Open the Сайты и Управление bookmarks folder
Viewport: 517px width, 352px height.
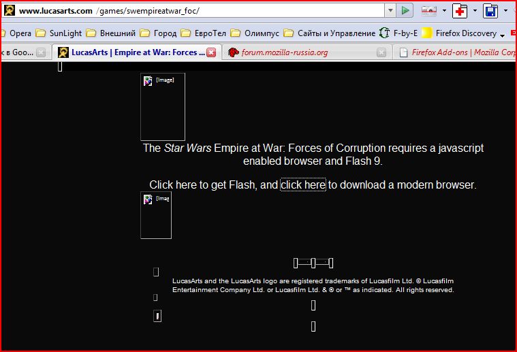(x=330, y=33)
